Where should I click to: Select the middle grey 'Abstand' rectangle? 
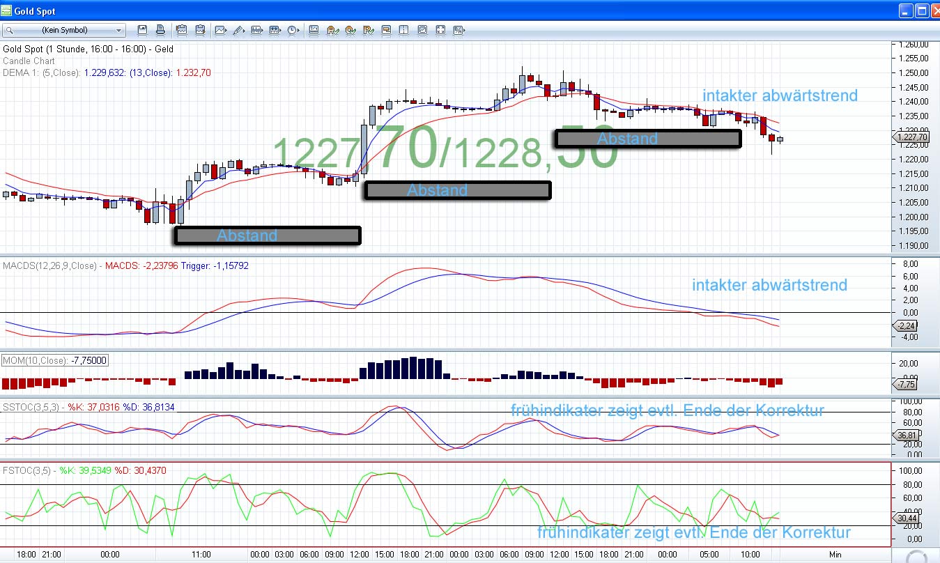point(457,190)
